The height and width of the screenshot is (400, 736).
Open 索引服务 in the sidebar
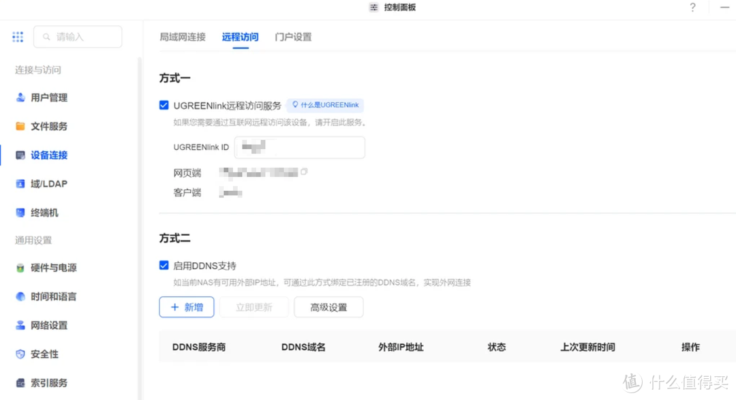(48, 382)
